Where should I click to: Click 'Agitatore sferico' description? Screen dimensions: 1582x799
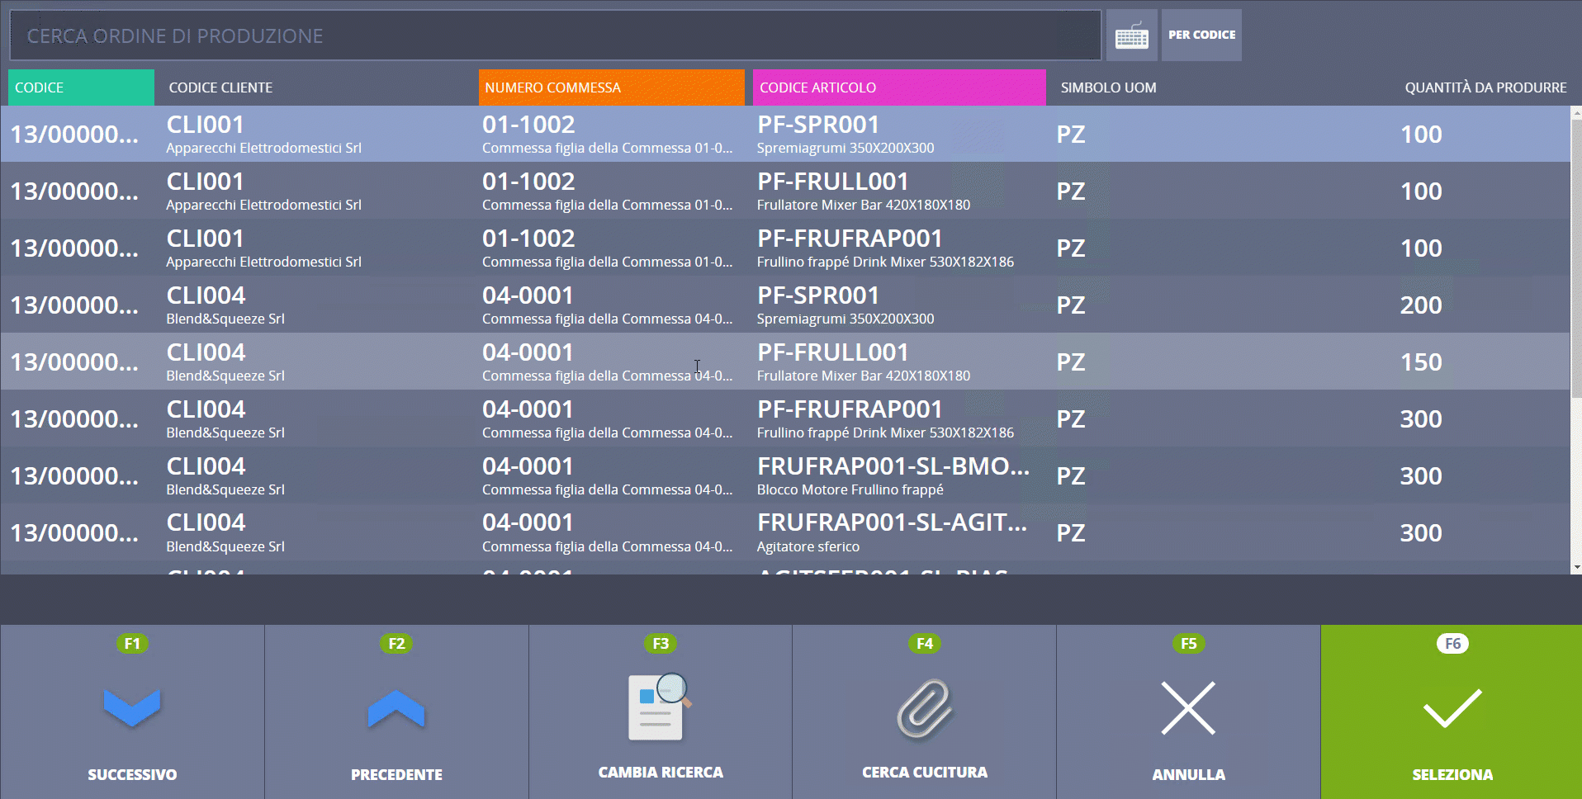tap(808, 546)
